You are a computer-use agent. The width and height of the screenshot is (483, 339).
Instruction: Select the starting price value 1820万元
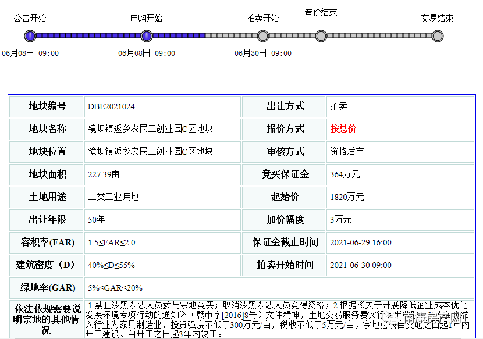coord(347,197)
